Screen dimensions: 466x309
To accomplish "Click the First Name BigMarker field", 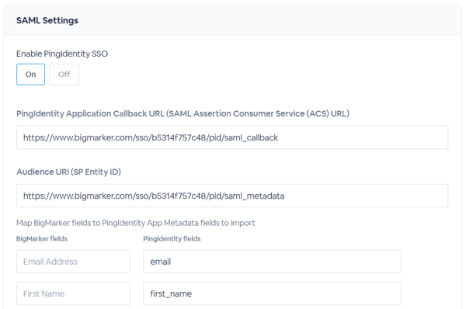I will coord(73,293).
